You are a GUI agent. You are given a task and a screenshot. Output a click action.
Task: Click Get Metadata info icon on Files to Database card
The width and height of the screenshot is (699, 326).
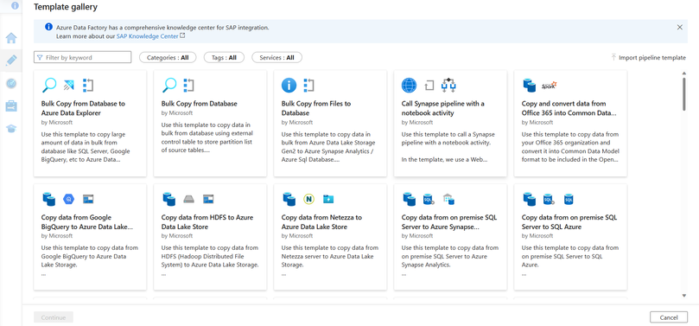289,85
